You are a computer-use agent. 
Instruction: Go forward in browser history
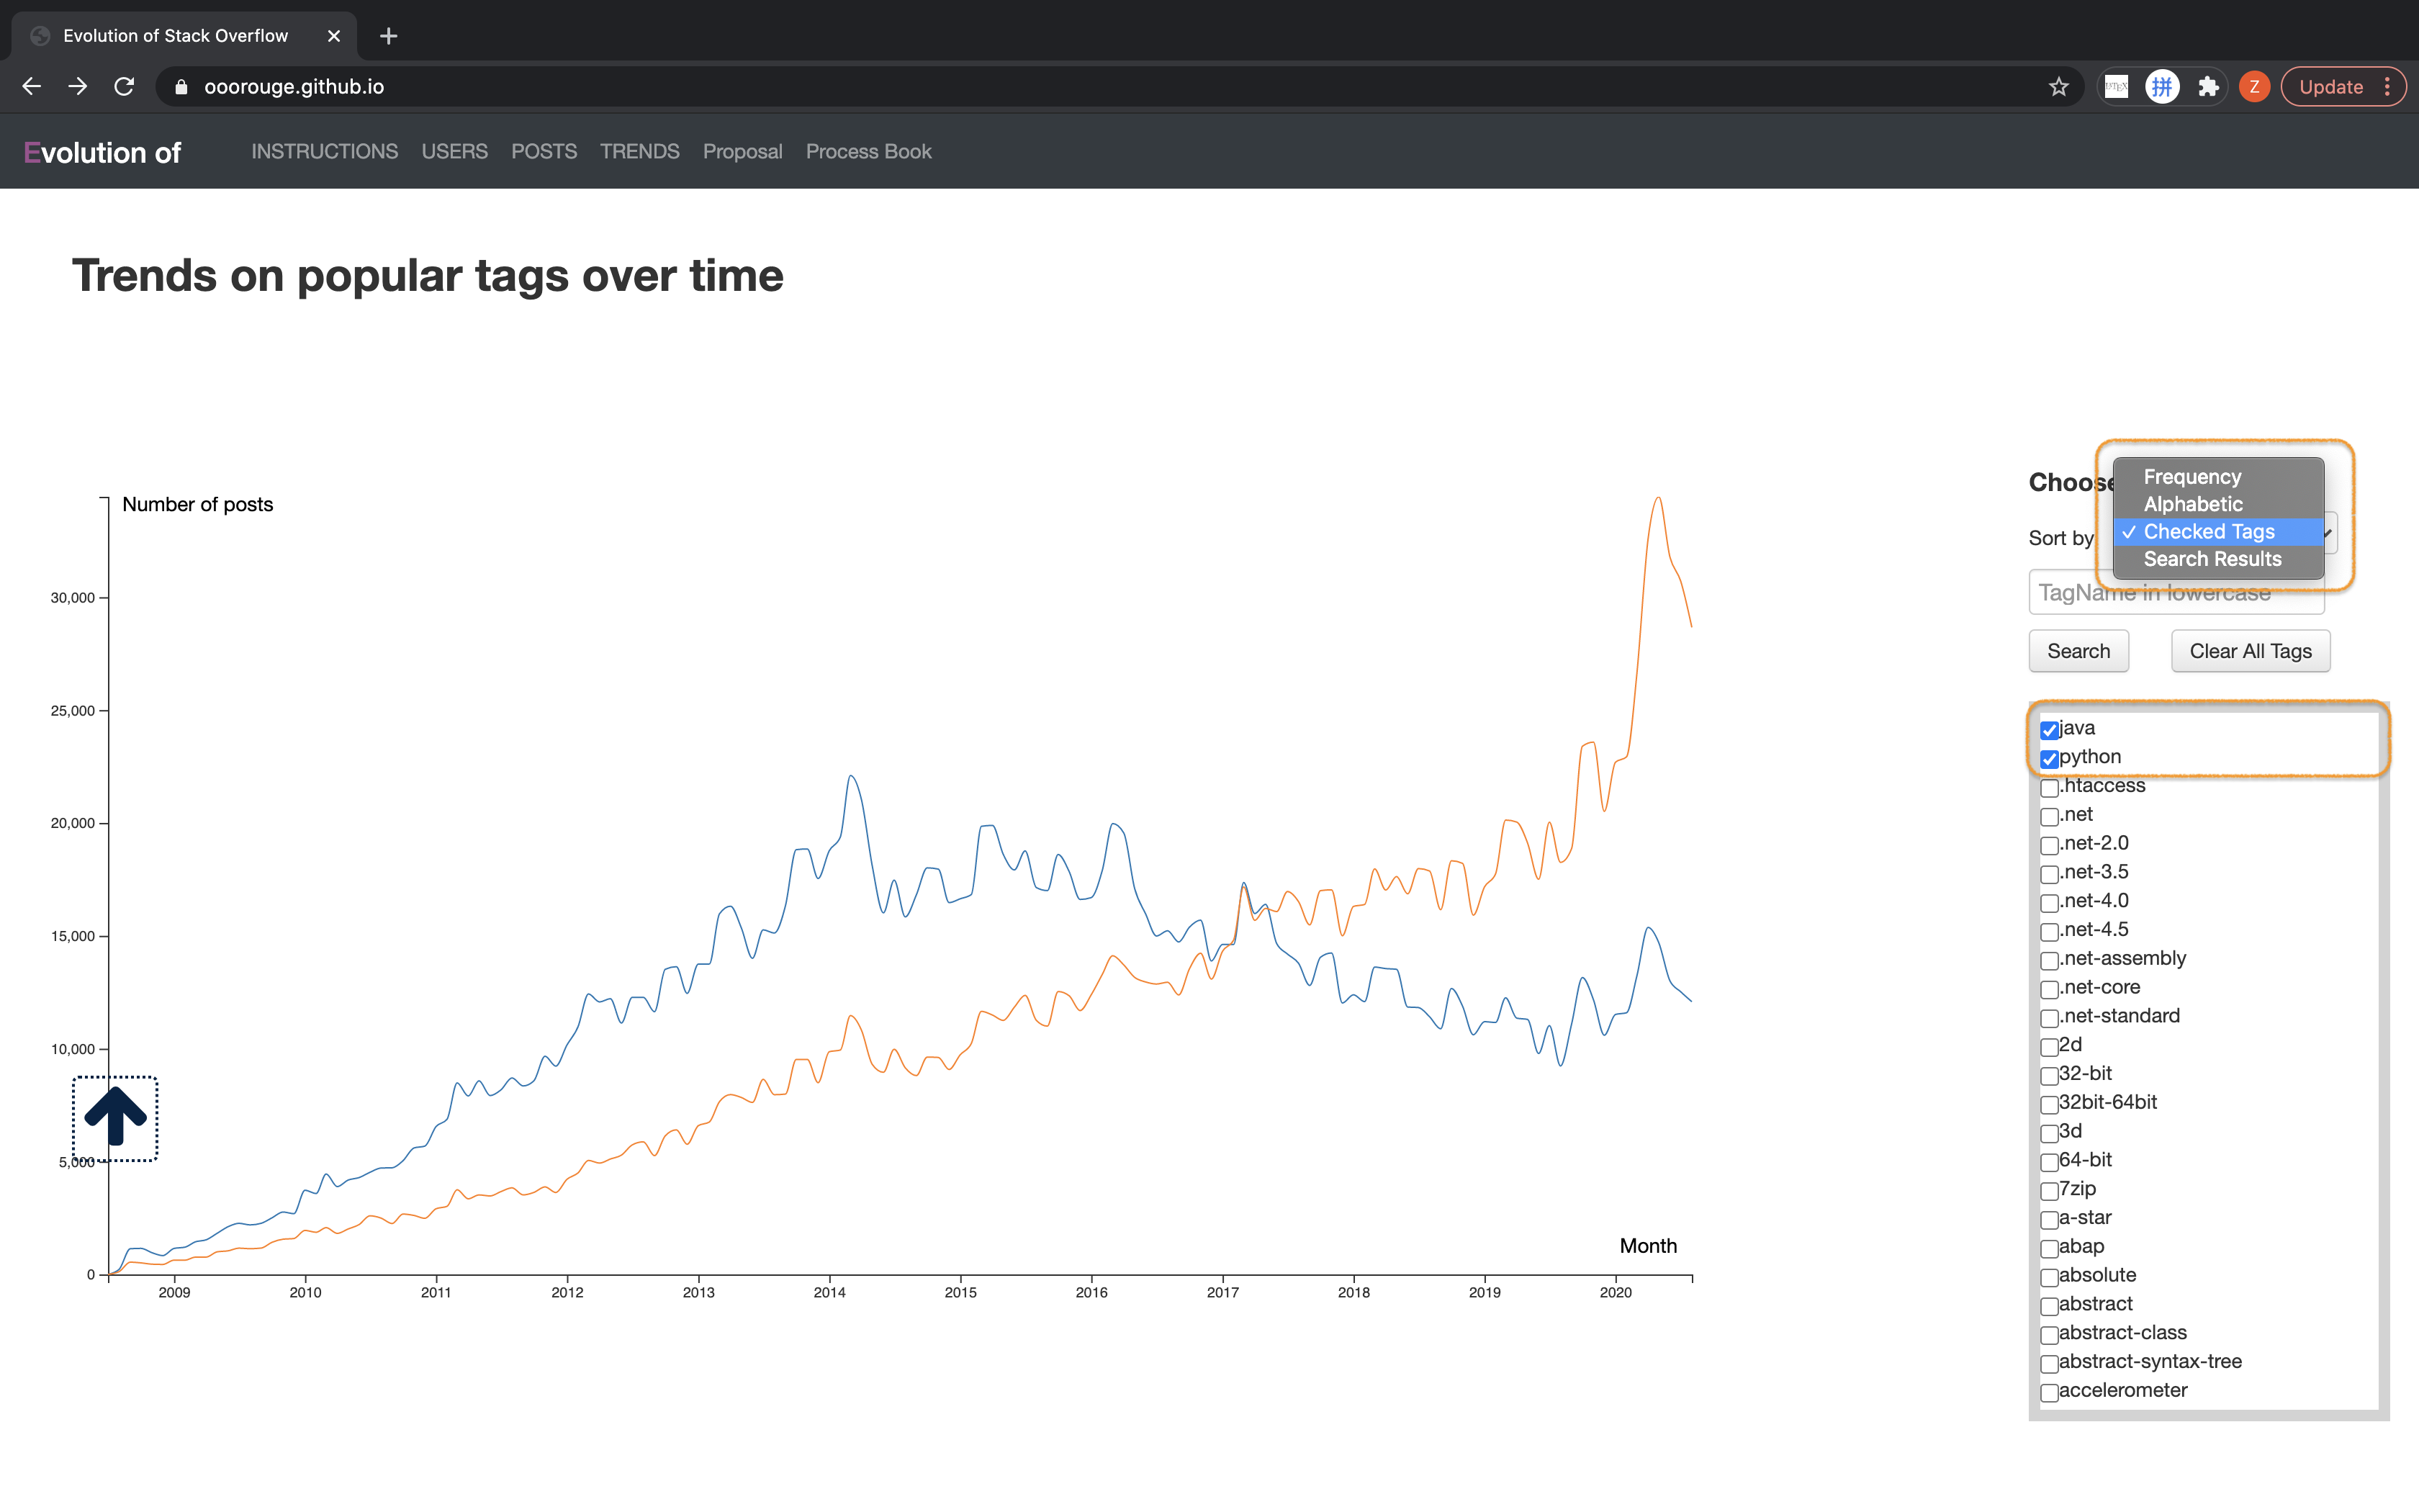coord(78,87)
